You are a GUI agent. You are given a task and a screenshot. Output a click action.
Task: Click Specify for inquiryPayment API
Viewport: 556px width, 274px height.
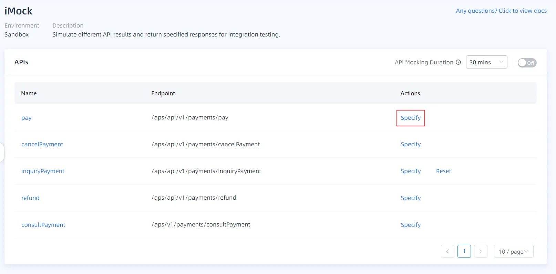[411, 171]
